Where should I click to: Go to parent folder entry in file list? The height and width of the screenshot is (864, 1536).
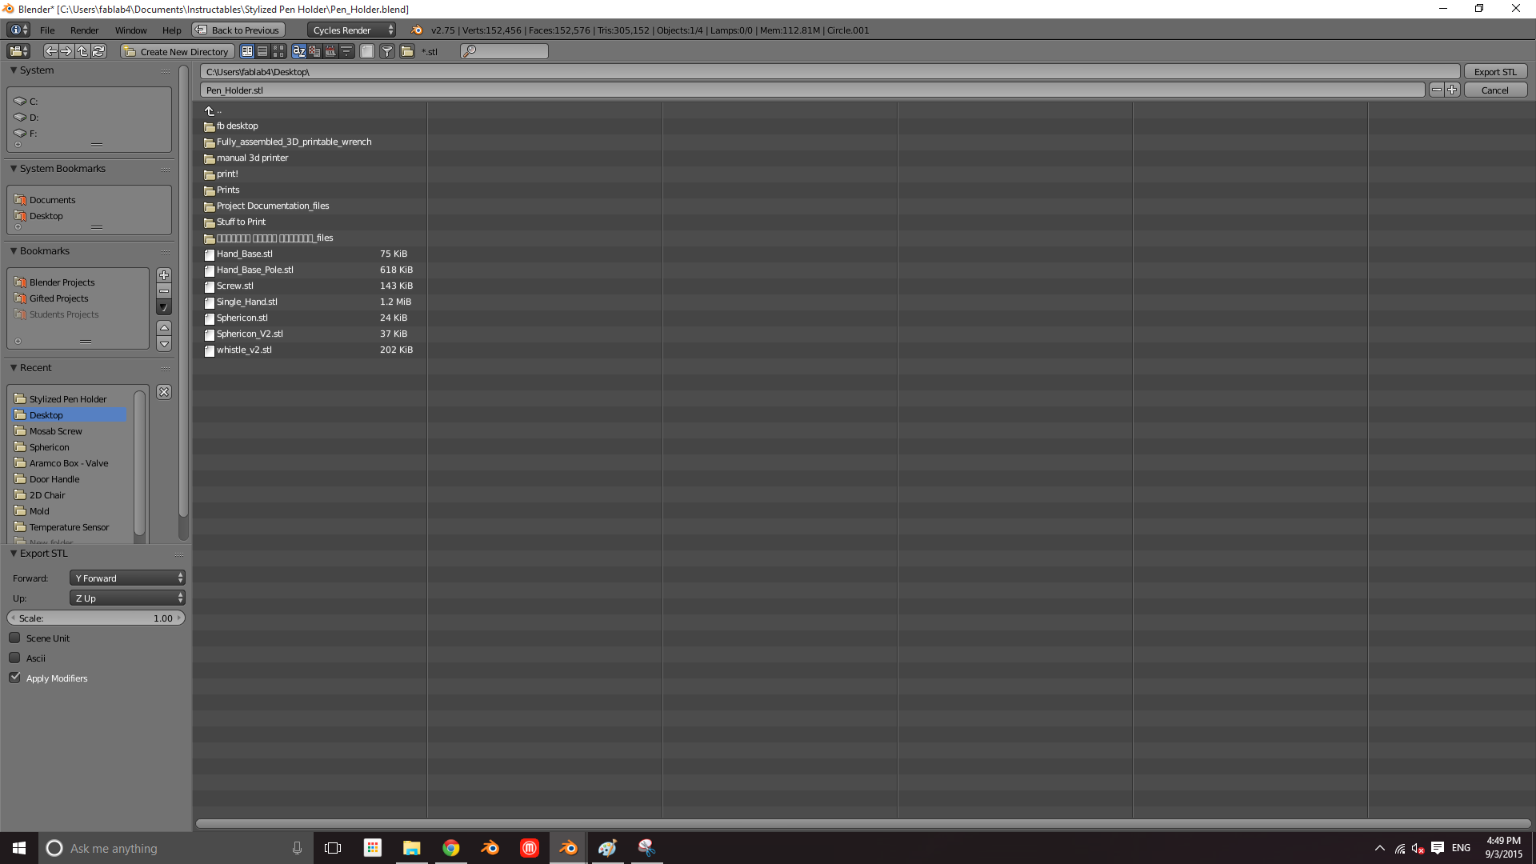point(310,111)
